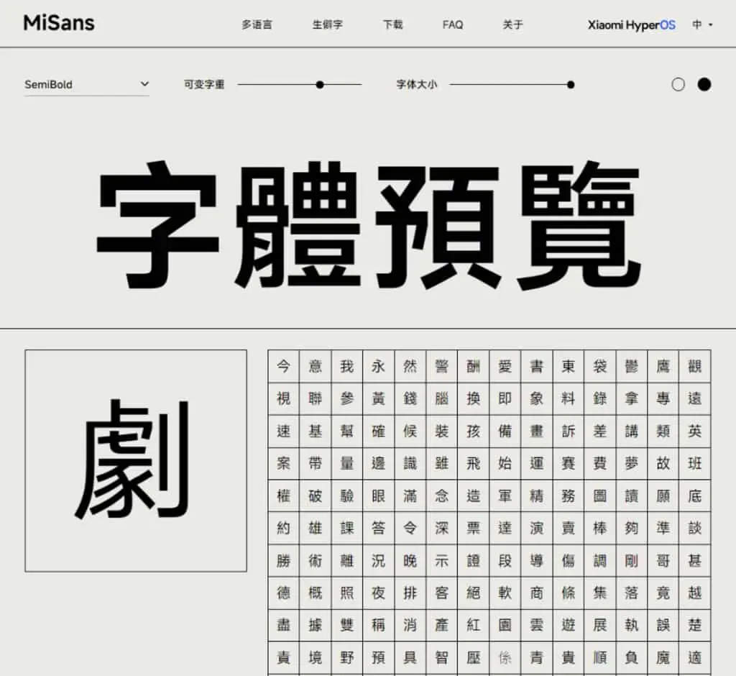Select the 永 glyph in the grid
The image size is (736, 676).
tap(378, 366)
